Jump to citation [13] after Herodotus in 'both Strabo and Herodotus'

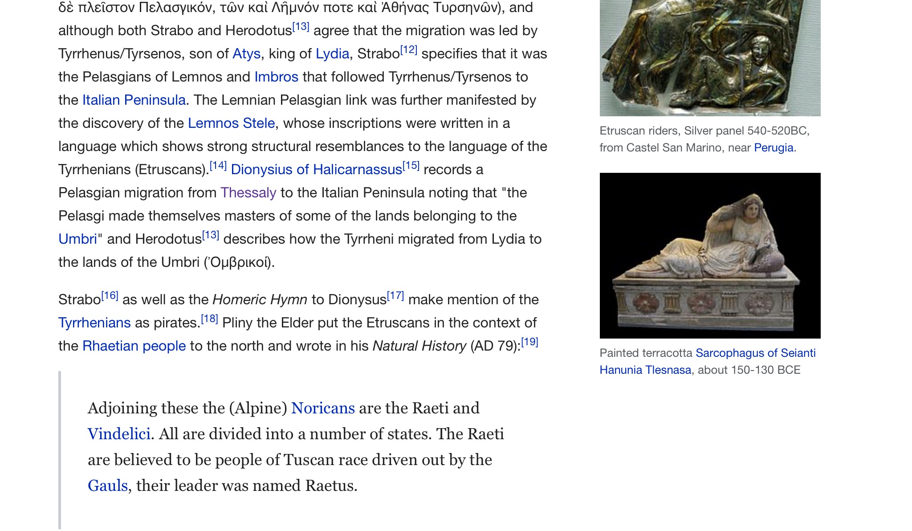tap(301, 27)
